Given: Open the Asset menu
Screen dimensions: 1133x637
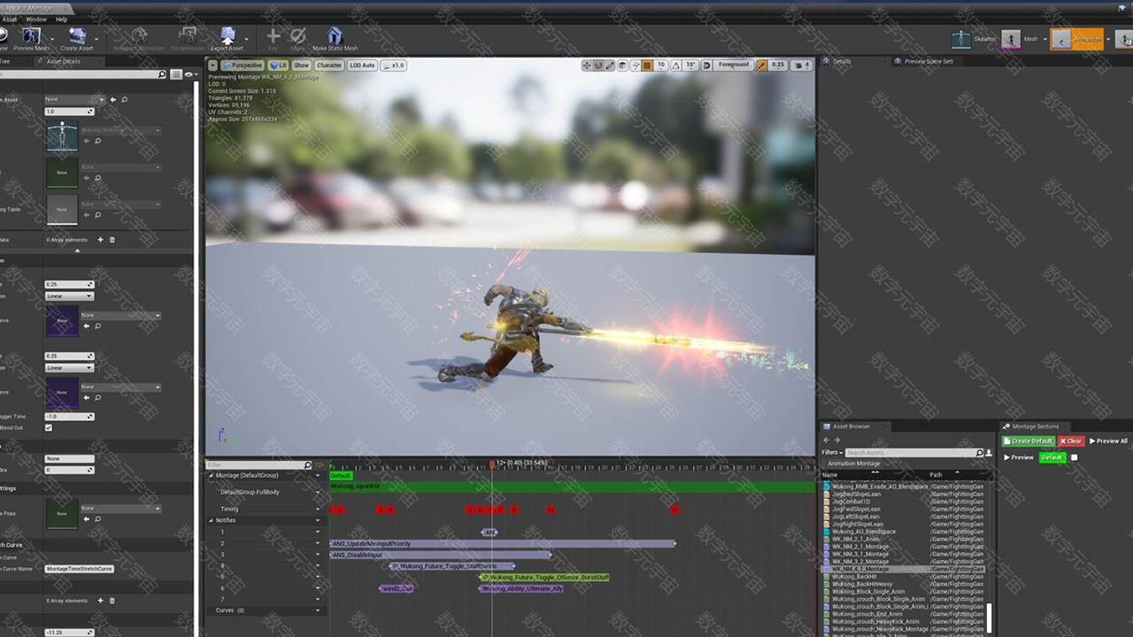Looking at the screenshot, I should (10, 19).
